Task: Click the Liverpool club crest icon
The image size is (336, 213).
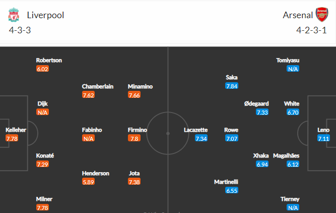Action: coord(14,15)
